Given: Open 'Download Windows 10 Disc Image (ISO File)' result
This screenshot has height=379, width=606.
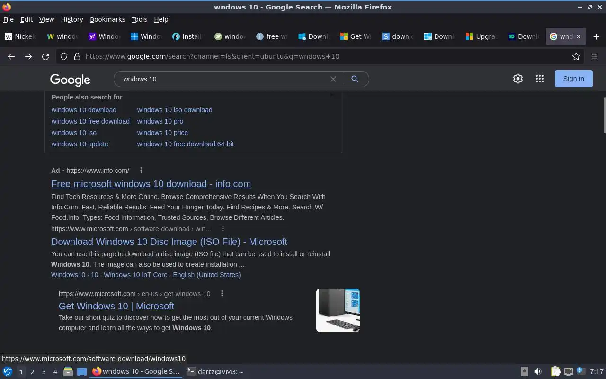Looking at the screenshot, I should coord(169,242).
